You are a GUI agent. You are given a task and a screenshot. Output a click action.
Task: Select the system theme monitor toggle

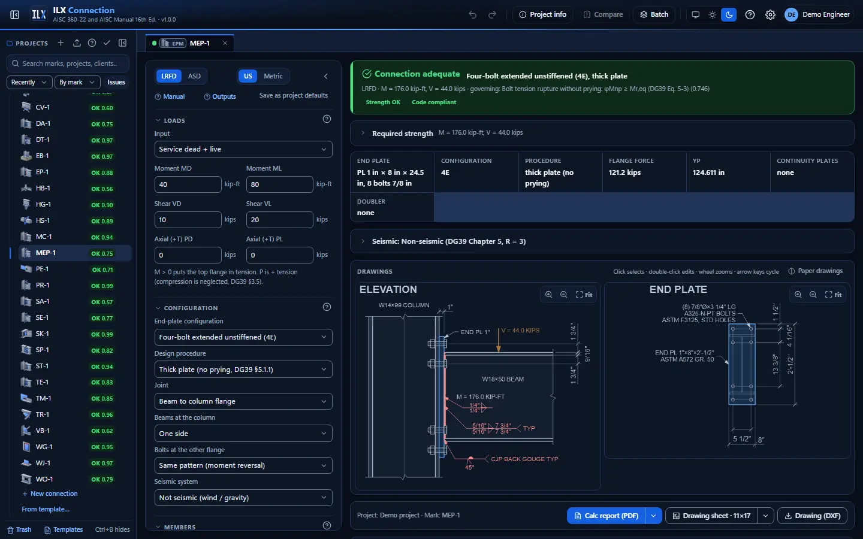click(x=695, y=14)
